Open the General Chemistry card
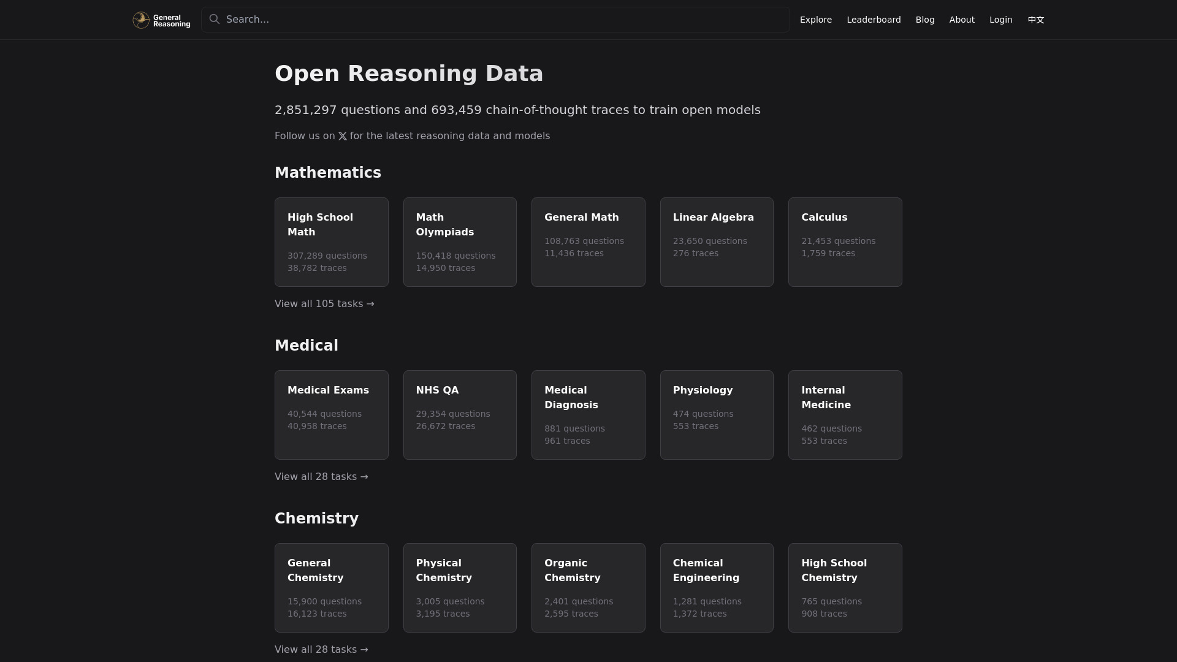The height and width of the screenshot is (662, 1177). [332, 588]
